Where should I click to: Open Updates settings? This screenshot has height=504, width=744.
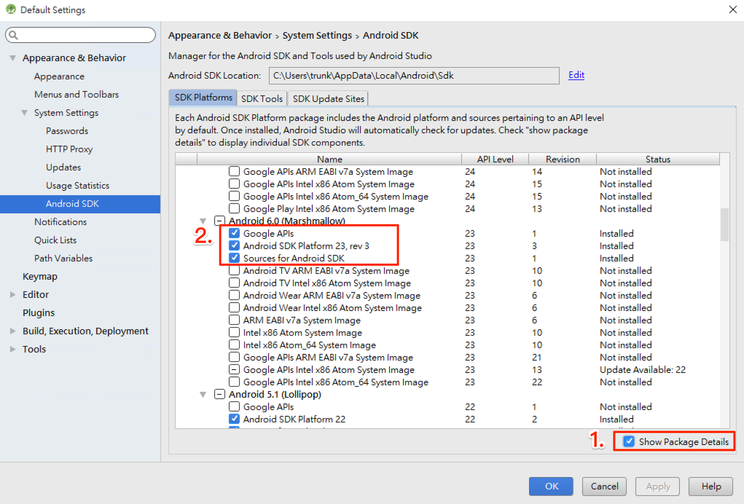[x=63, y=167]
